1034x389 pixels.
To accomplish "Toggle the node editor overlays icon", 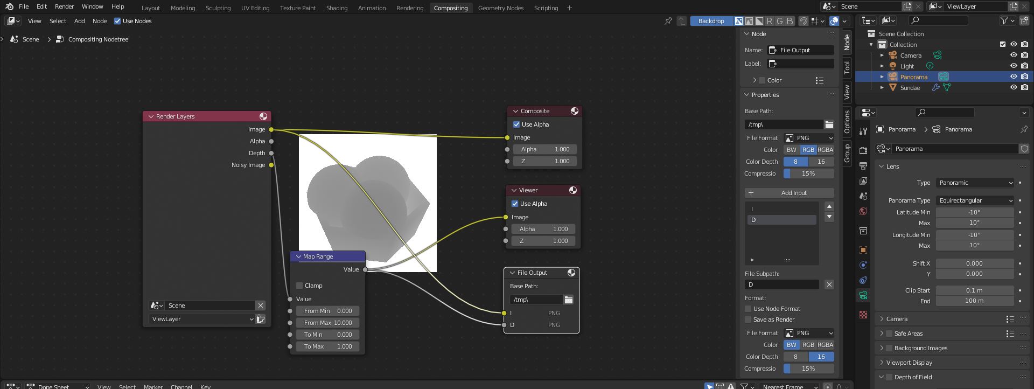I will point(834,21).
